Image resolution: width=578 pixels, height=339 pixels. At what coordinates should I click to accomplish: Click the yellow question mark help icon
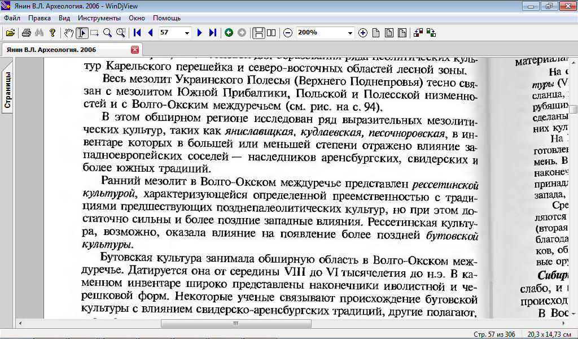52,33
